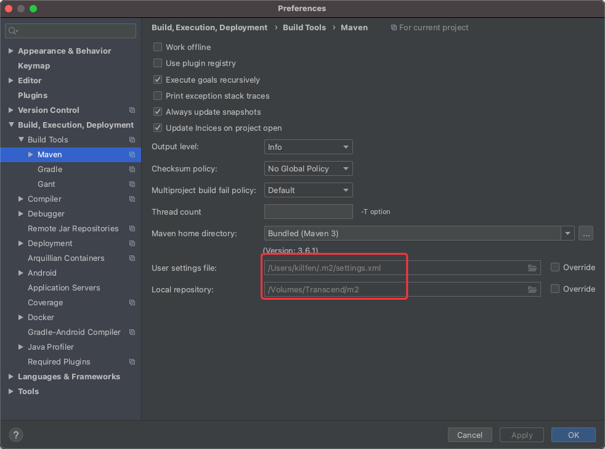605x449 pixels.
Task: Check Override for User settings file
Action: coord(555,268)
